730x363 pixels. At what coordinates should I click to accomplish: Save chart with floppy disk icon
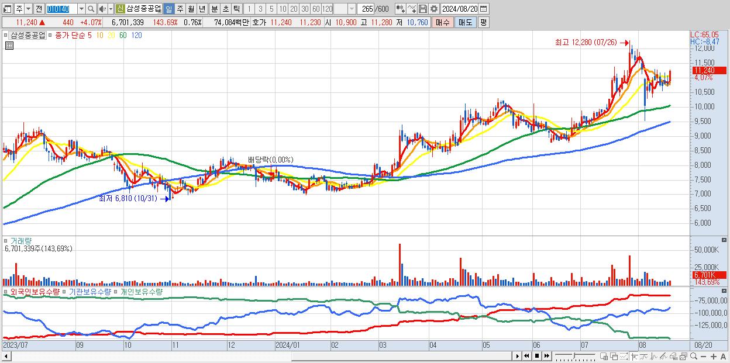point(423,9)
